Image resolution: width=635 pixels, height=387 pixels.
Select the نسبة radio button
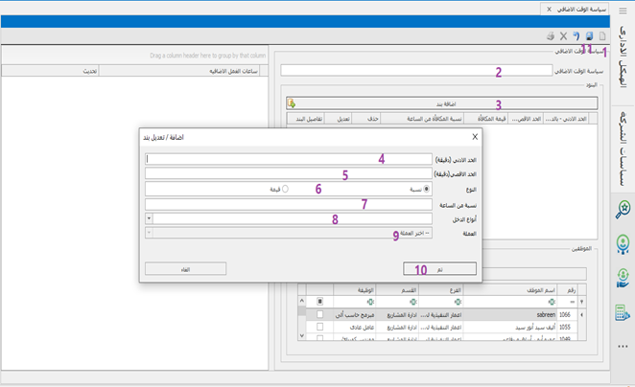pos(427,190)
